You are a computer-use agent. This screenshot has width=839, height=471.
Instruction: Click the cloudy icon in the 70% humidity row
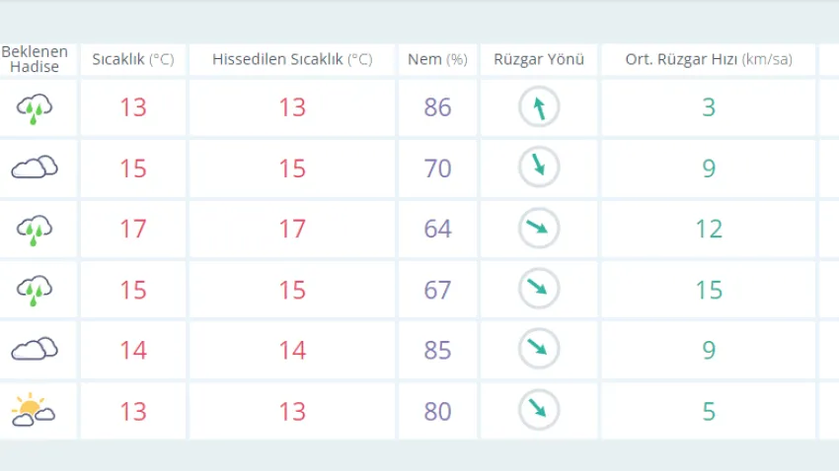[x=35, y=168]
